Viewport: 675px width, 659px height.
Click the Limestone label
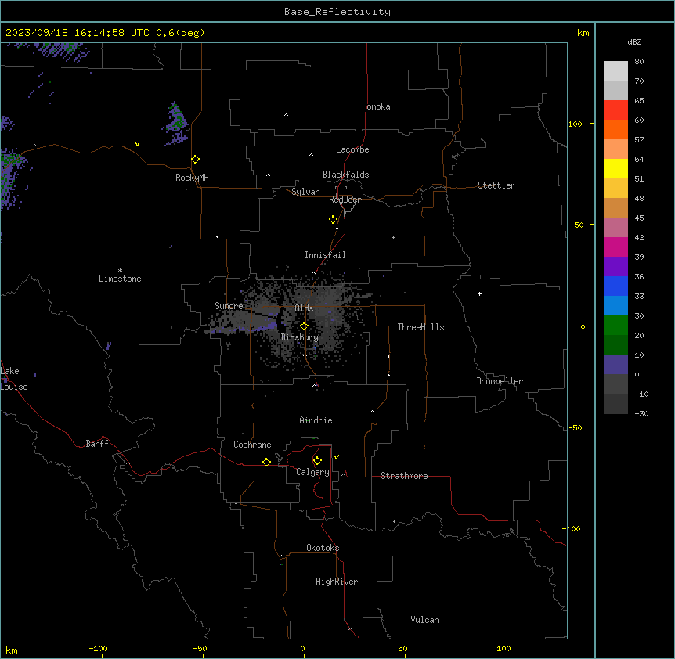pyautogui.click(x=120, y=279)
